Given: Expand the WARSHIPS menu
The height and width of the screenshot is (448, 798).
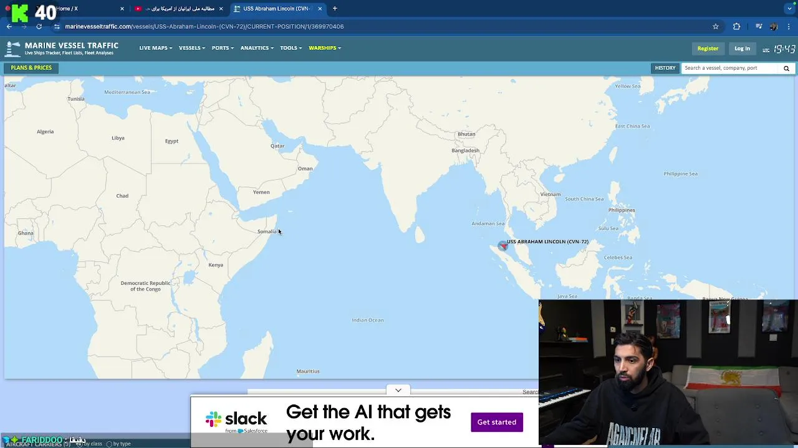Looking at the screenshot, I should pyautogui.click(x=325, y=48).
